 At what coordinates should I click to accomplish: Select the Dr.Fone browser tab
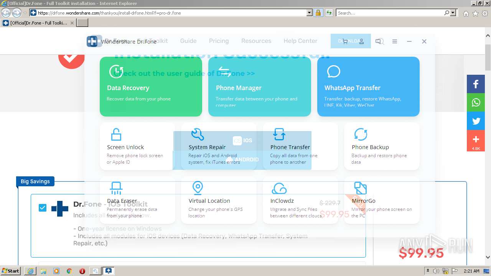(x=38, y=23)
